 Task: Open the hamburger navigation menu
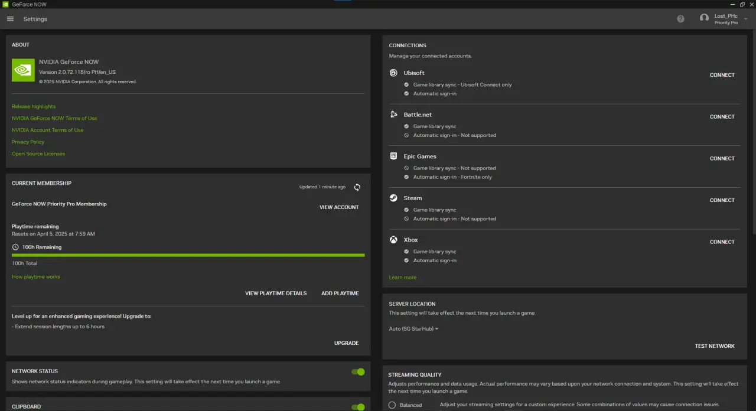pos(10,19)
